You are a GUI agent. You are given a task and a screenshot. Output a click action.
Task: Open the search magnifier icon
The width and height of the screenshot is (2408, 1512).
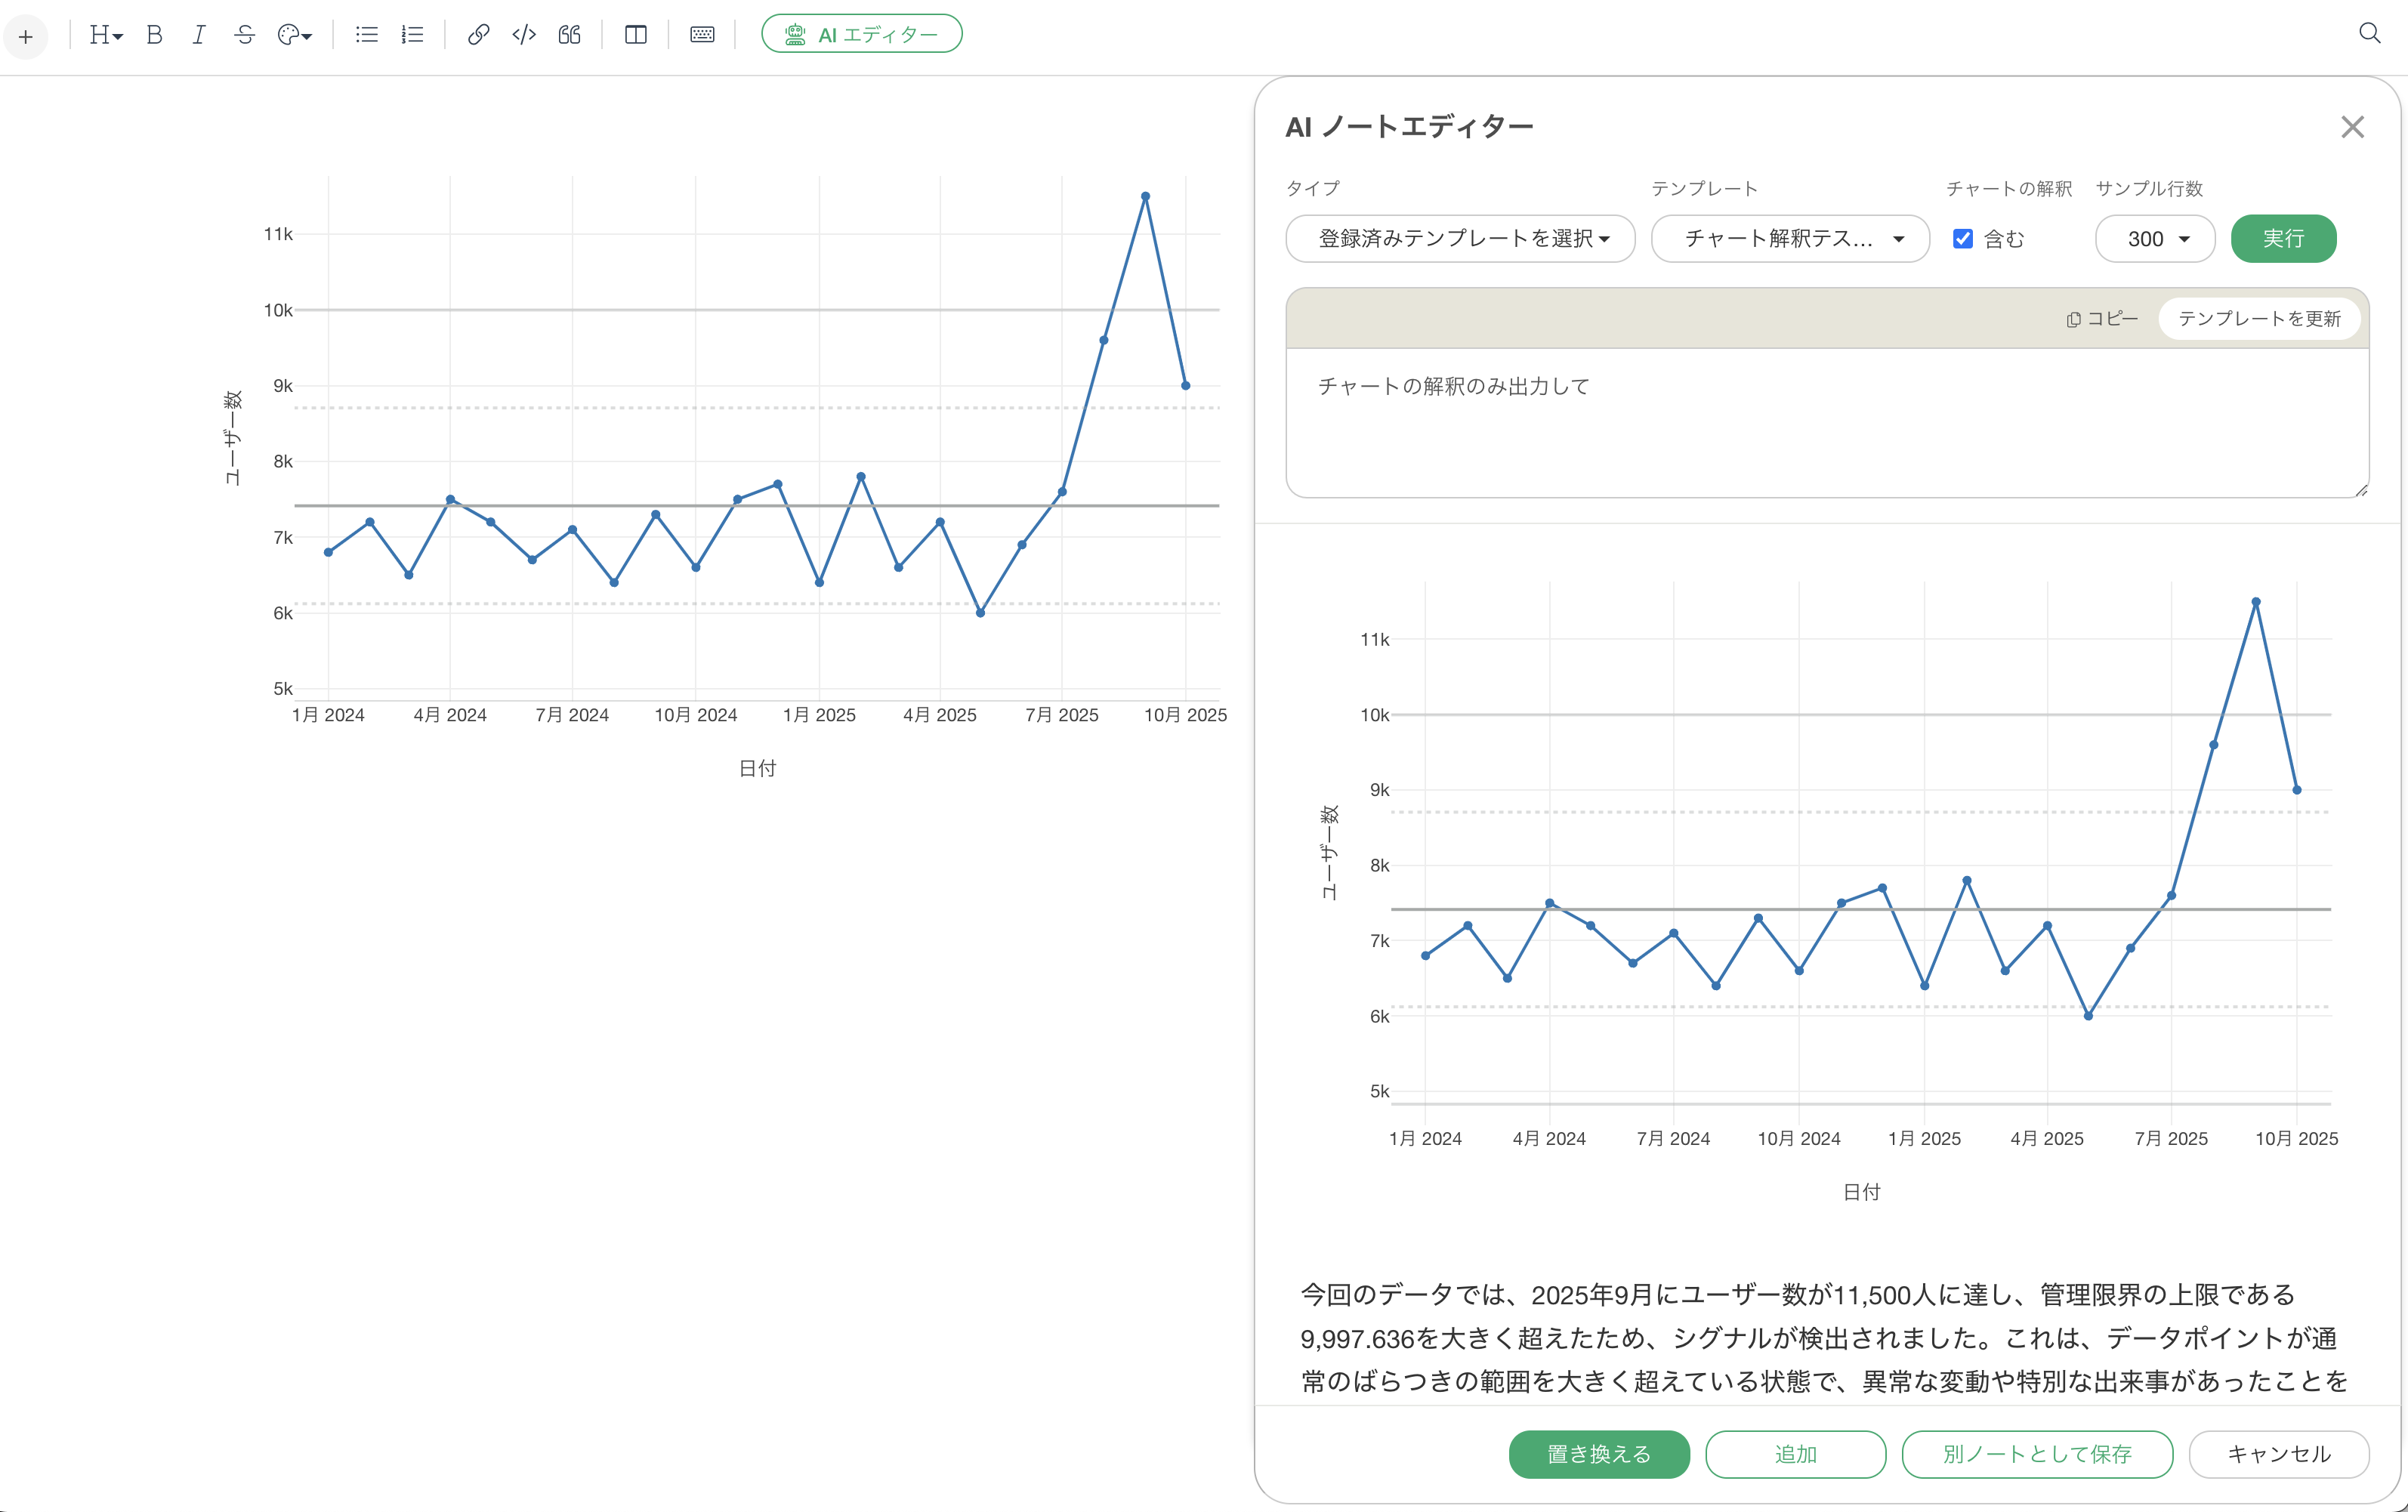point(2369,33)
